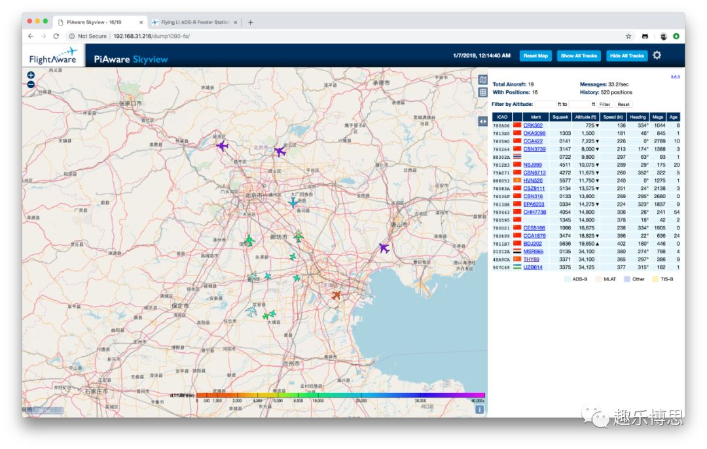Open the CSN3739 flight link
Image resolution: width=707 pixels, height=449 pixels.
(534, 149)
